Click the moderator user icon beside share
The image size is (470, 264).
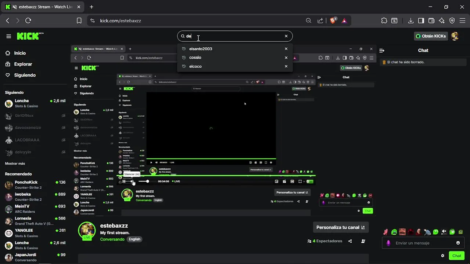click(x=363, y=241)
